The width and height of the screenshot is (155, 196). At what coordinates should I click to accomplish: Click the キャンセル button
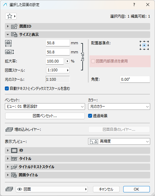(x=106, y=189)
